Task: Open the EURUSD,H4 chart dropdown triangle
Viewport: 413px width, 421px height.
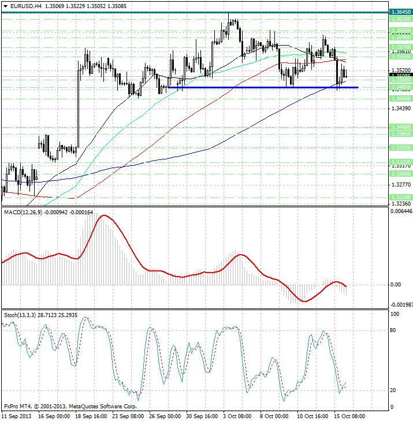Action: 5,6
